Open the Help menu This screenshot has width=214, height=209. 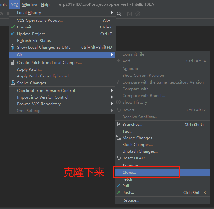[x=45, y=5]
